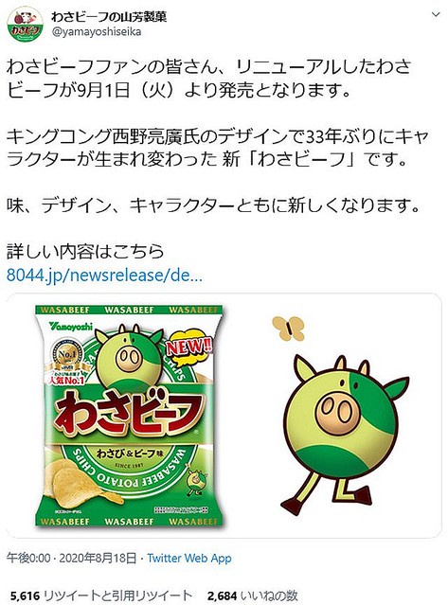Click the Yamayoshi logo on the bag

[x=71, y=327]
